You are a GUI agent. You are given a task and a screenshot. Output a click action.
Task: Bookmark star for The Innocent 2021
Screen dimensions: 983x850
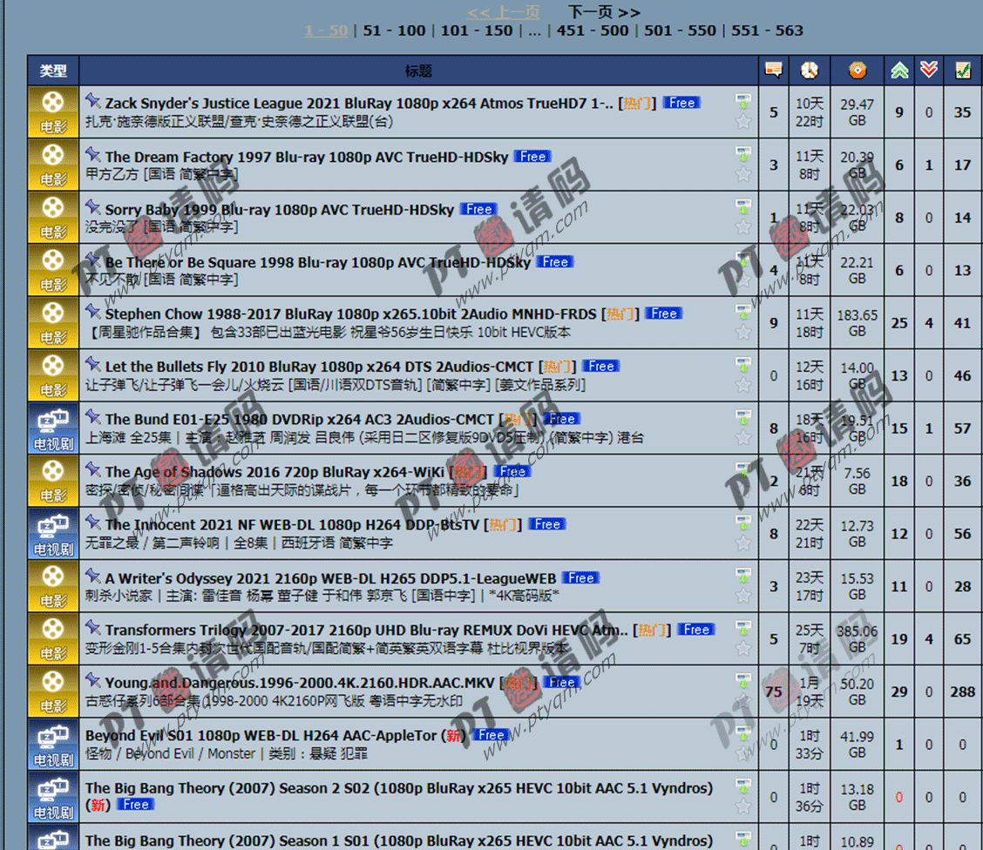tap(743, 542)
